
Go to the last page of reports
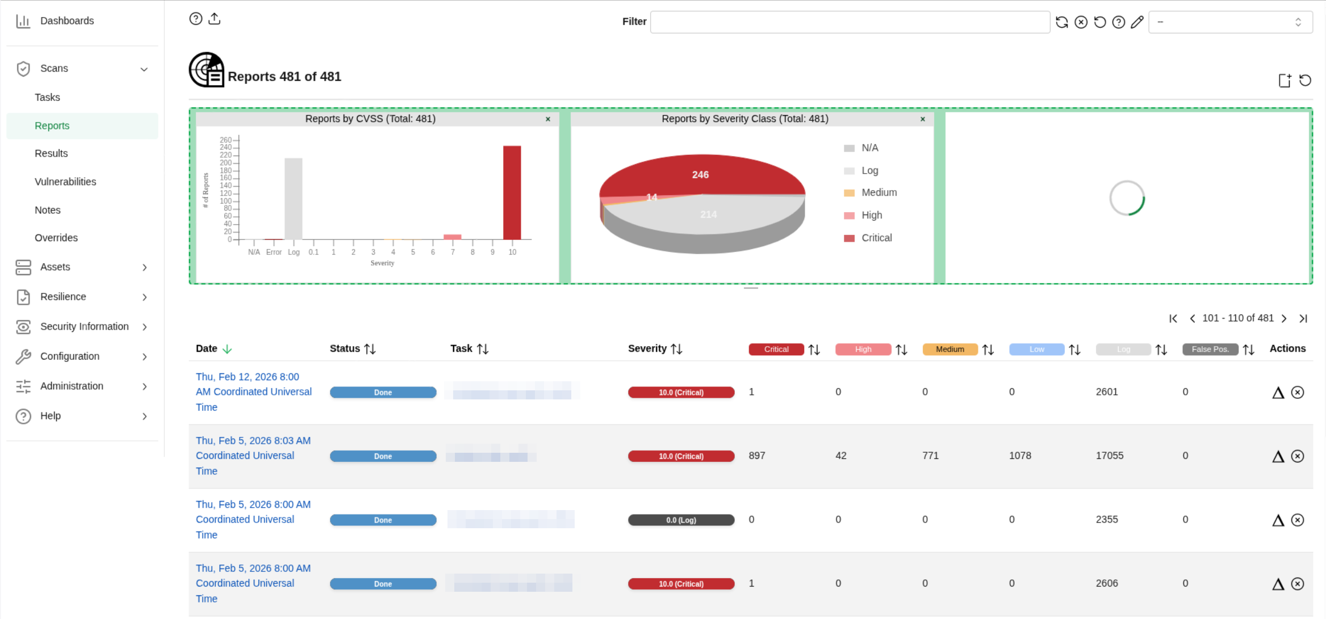coord(1303,318)
